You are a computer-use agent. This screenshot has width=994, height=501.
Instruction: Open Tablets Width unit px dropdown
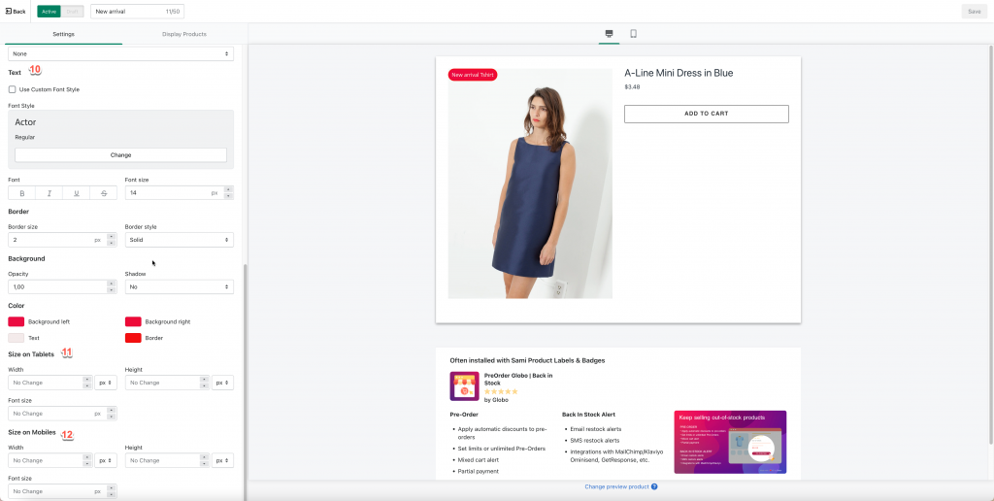106,383
